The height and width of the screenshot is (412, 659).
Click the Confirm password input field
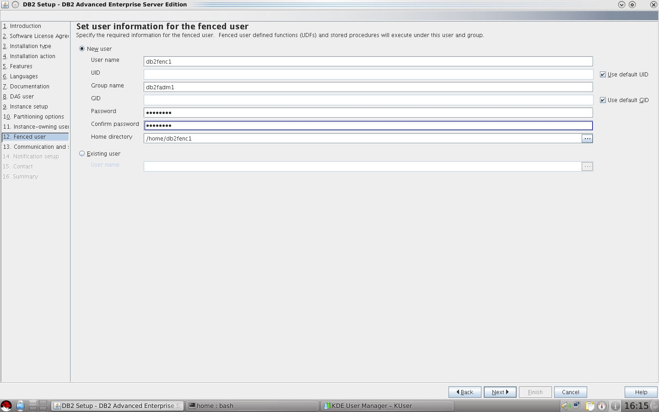[368, 125]
